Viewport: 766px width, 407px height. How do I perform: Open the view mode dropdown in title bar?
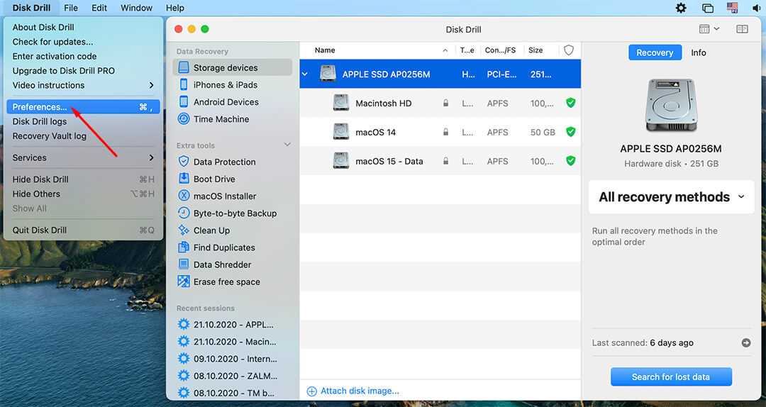pyautogui.click(x=709, y=29)
